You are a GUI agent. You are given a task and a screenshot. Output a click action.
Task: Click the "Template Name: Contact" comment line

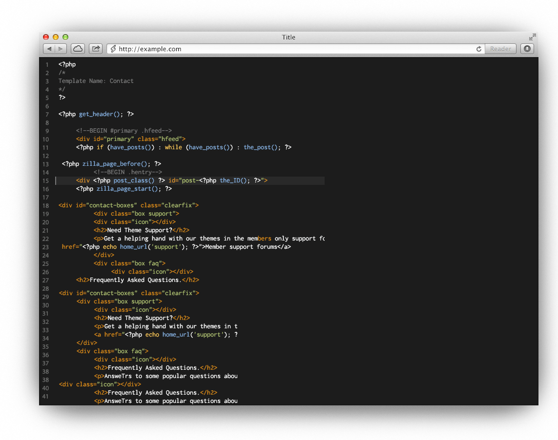[96, 81]
